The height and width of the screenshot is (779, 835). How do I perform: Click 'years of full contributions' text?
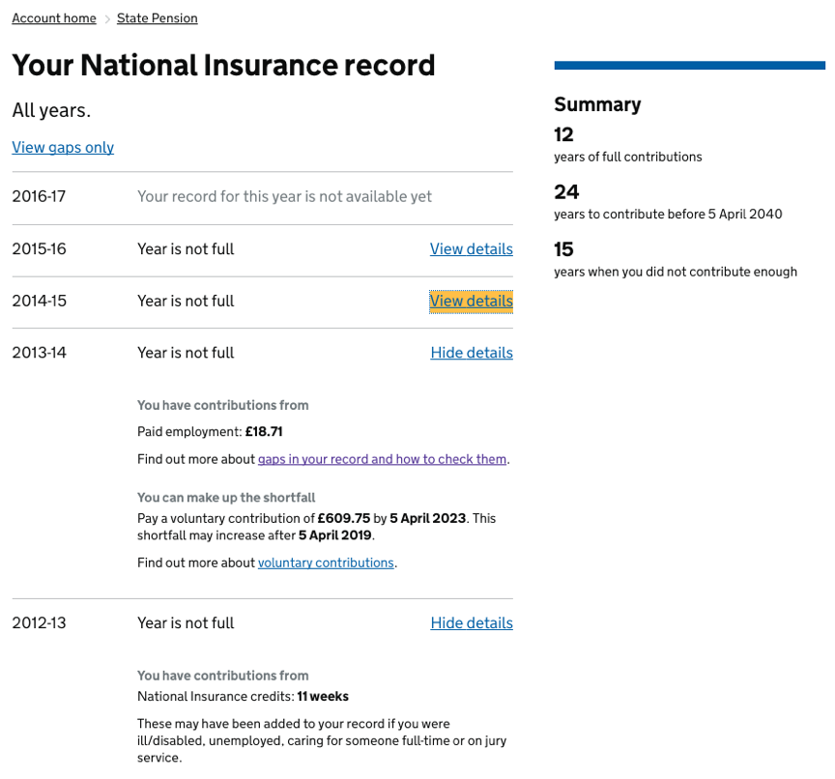coord(628,158)
